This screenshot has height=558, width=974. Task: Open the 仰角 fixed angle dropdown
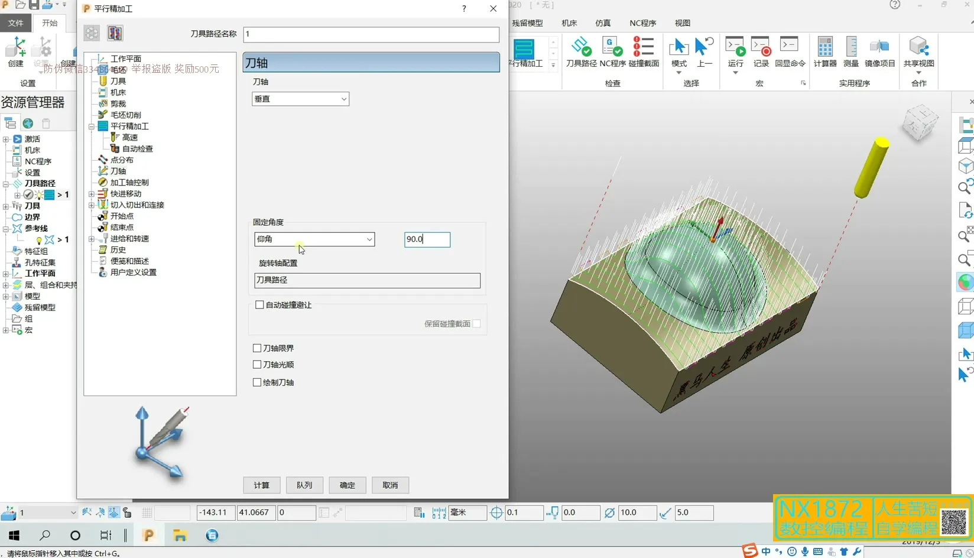pyautogui.click(x=314, y=239)
